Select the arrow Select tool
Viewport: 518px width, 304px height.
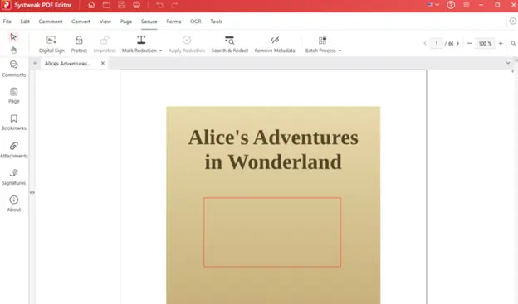(x=13, y=37)
